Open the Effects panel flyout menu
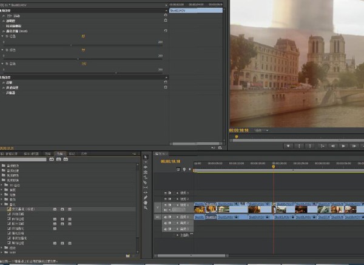The height and width of the screenshot is (265, 364). pyautogui.click(x=134, y=153)
